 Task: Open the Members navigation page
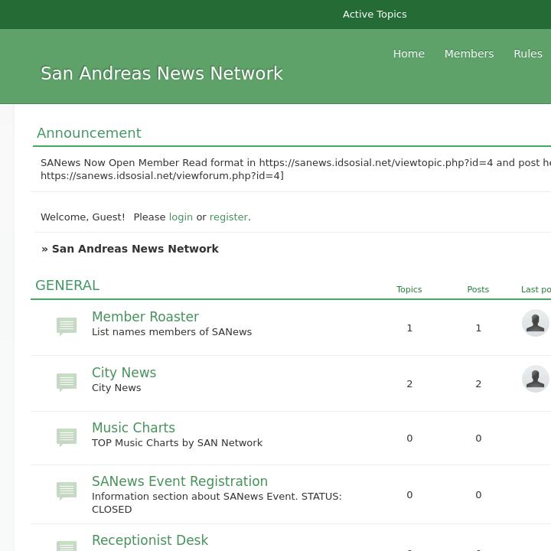(x=468, y=54)
